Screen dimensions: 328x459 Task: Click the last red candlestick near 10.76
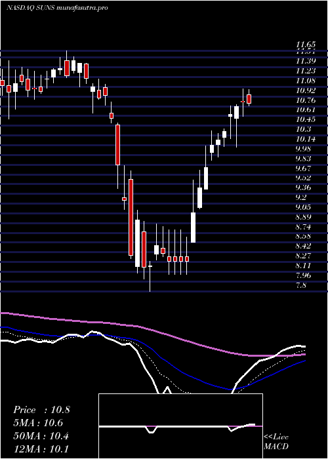pos(249,99)
